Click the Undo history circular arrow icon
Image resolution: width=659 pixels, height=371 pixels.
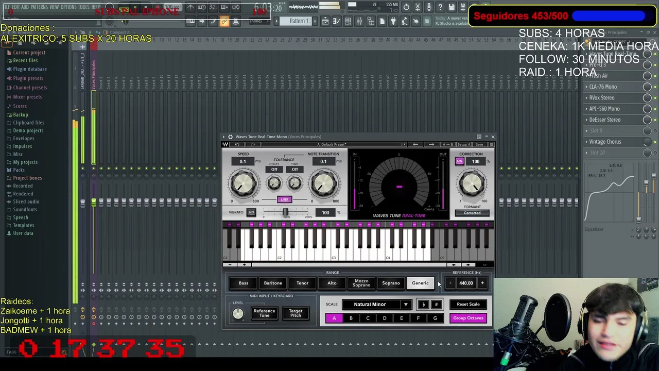tap(406, 7)
